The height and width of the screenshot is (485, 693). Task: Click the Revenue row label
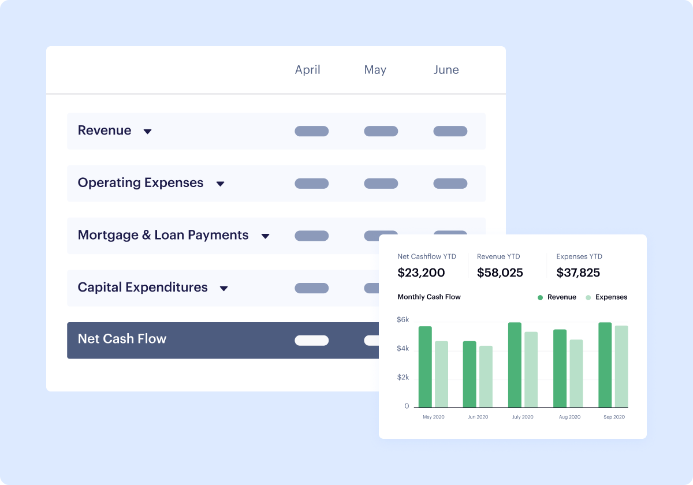(x=105, y=130)
